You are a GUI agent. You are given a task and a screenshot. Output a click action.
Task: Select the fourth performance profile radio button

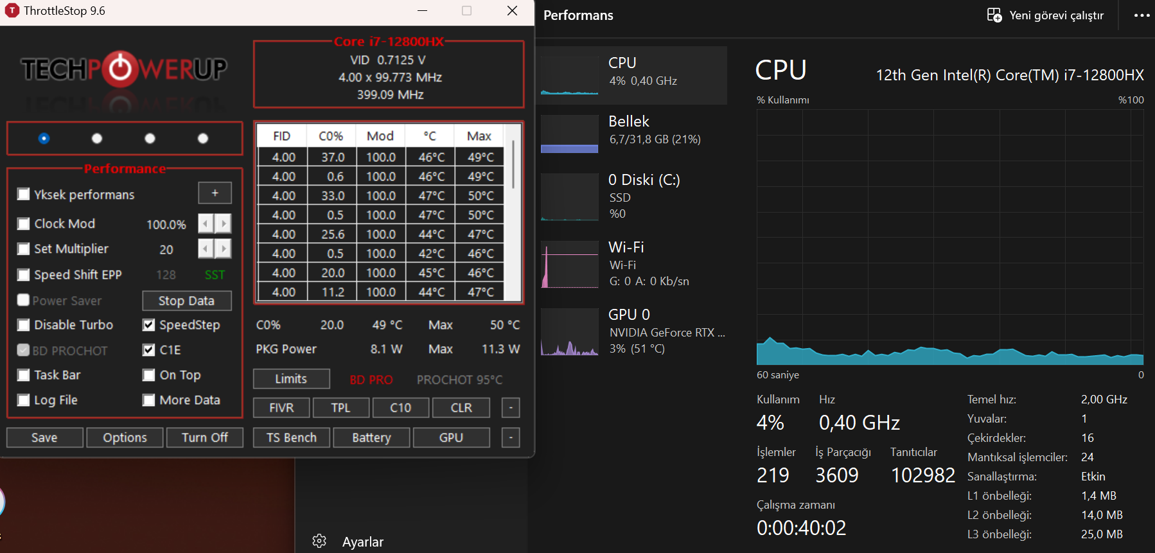203,138
